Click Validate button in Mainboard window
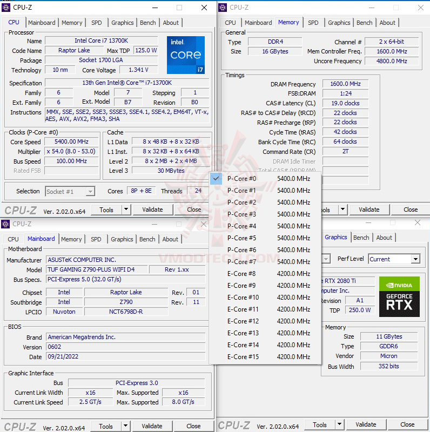The width and height of the screenshot is (430, 432). 152,426
